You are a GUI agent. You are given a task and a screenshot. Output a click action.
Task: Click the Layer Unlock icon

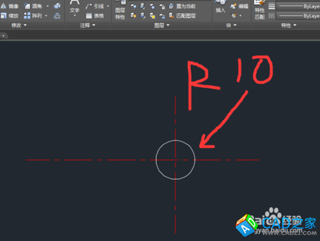pos(162,16)
